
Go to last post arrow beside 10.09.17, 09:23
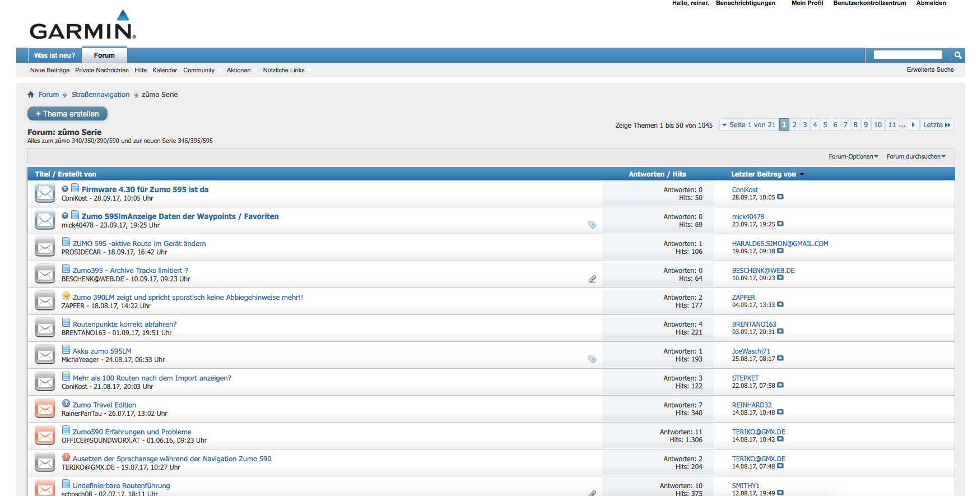tap(780, 277)
